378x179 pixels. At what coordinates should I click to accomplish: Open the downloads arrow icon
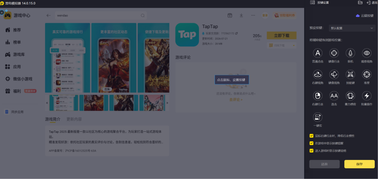241,15
